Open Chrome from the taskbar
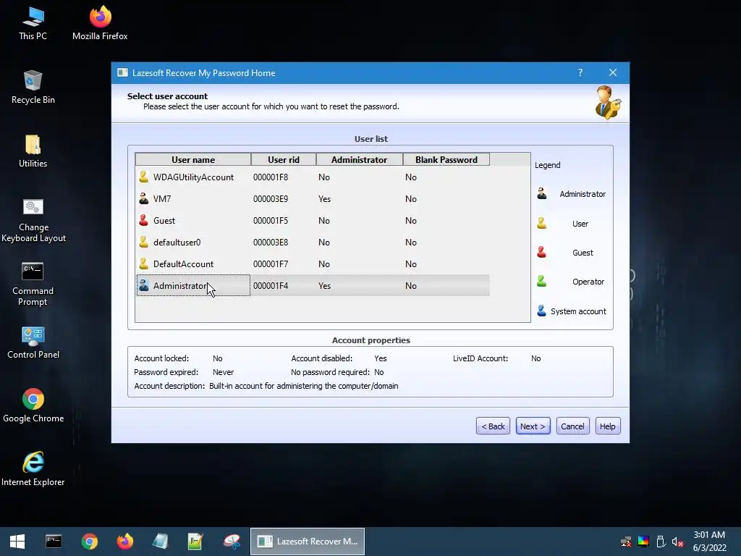741x556 pixels. click(x=89, y=542)
